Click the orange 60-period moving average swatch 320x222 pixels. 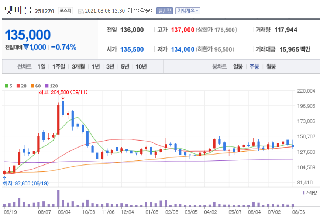32,86
